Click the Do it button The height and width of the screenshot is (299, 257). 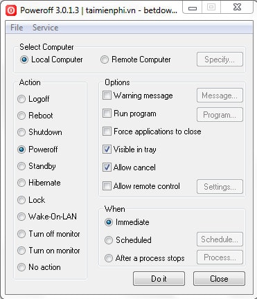tap(159, 279)
